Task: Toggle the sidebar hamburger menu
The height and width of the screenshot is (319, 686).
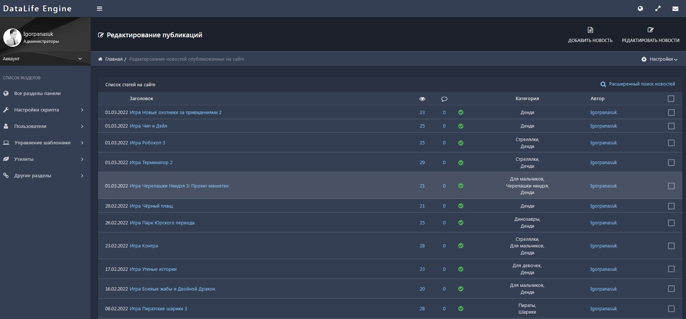Action: coord(99,9)
